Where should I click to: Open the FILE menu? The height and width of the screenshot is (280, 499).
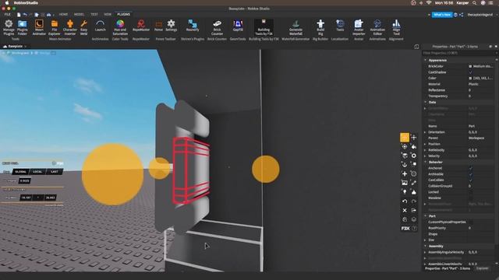click(7, 14)
